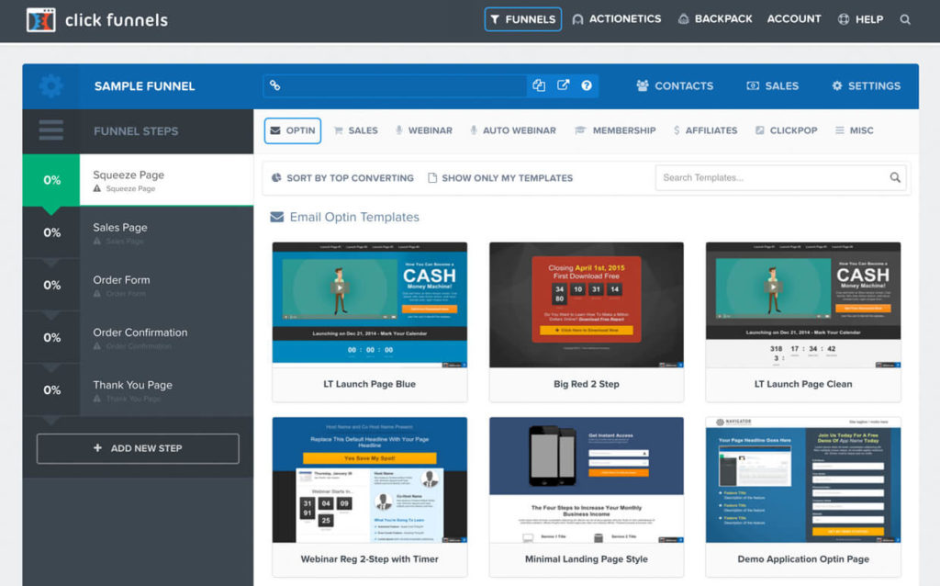
Task: Toggle Sort By Top Converting
Action: click(343, 178)
